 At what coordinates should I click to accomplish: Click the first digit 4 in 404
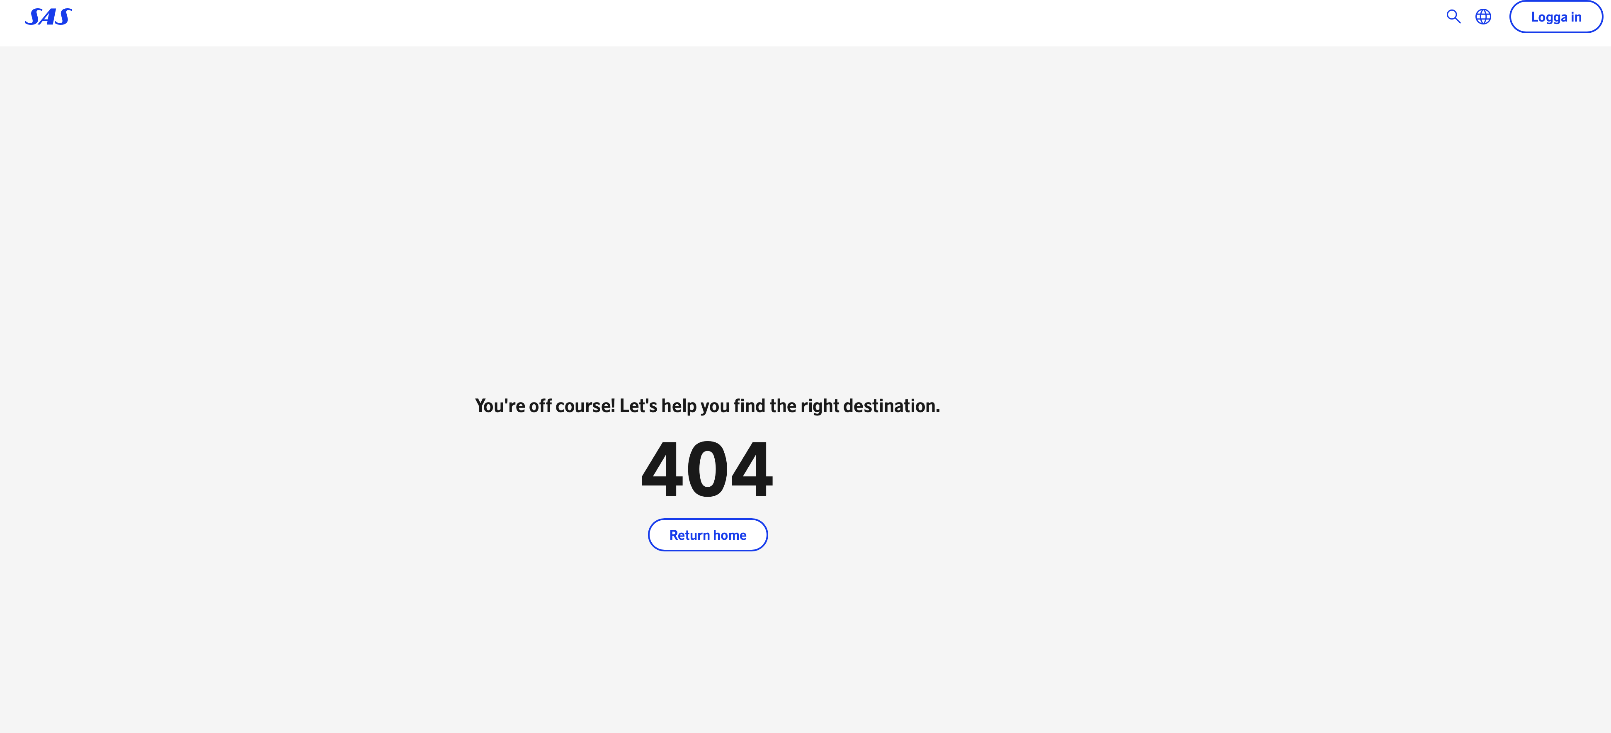coord(662,468)
